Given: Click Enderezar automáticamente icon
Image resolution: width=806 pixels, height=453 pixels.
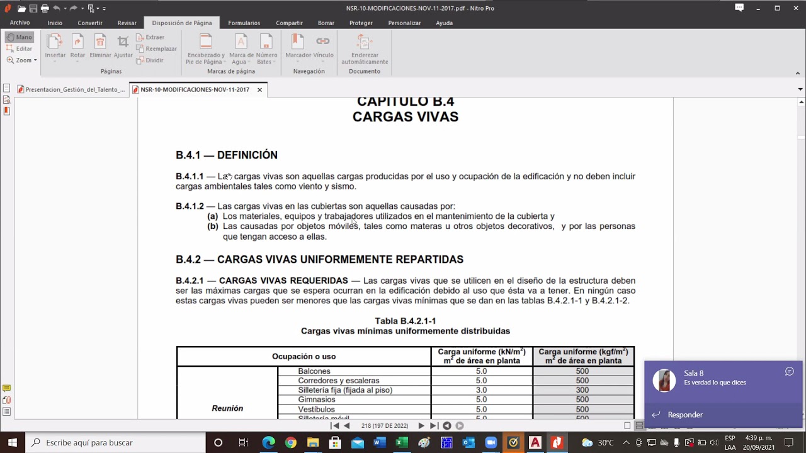Looking at the screenshot, I should (x=365, y=42).
